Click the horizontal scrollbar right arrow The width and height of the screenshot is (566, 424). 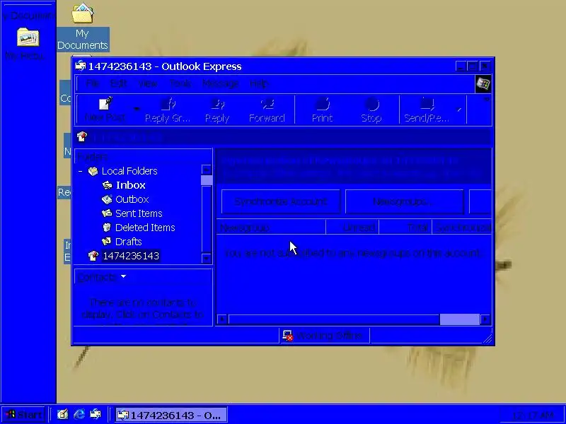pos(485,319)
